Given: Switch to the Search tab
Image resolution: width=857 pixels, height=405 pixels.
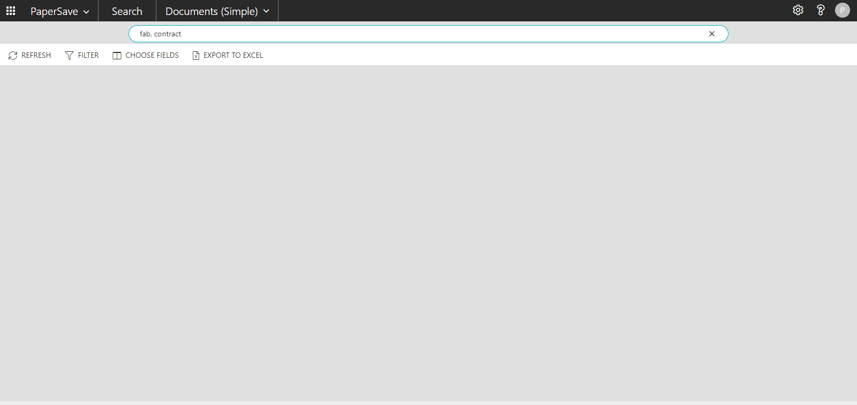Looking at the screenshot, I should (x=127, y=11).
